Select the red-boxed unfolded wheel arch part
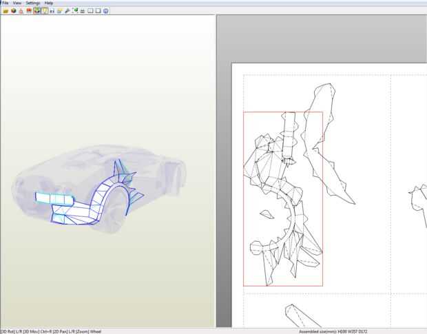Viewport: 427px width, 334px height. coord(283,199)
